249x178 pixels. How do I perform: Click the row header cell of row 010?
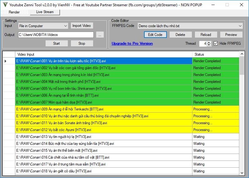point(9,116)
